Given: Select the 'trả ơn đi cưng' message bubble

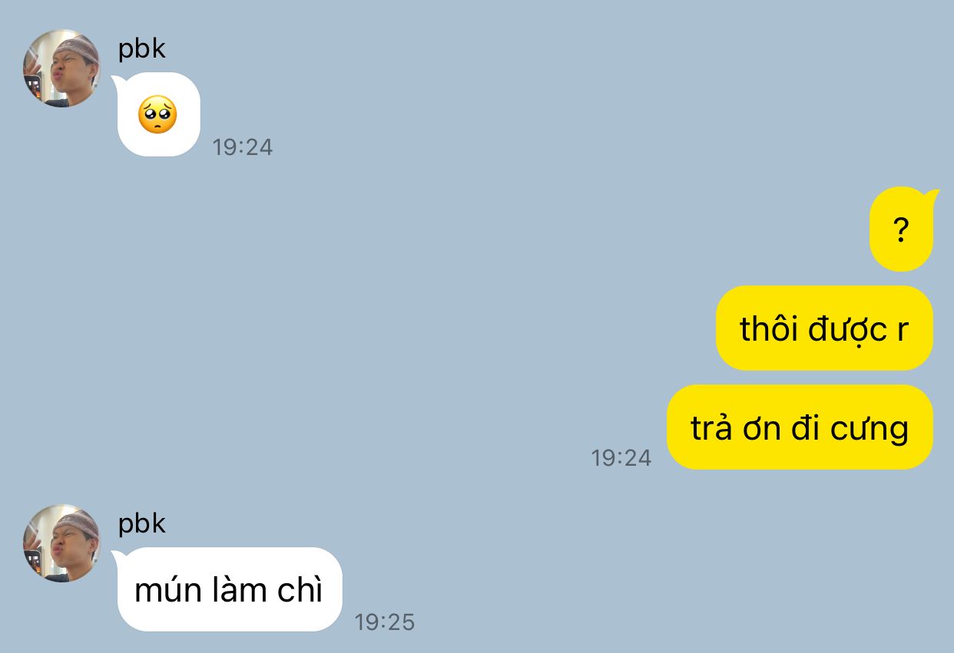Looking at the screenshot, I should pyautogui.click(x=800, y=427).
